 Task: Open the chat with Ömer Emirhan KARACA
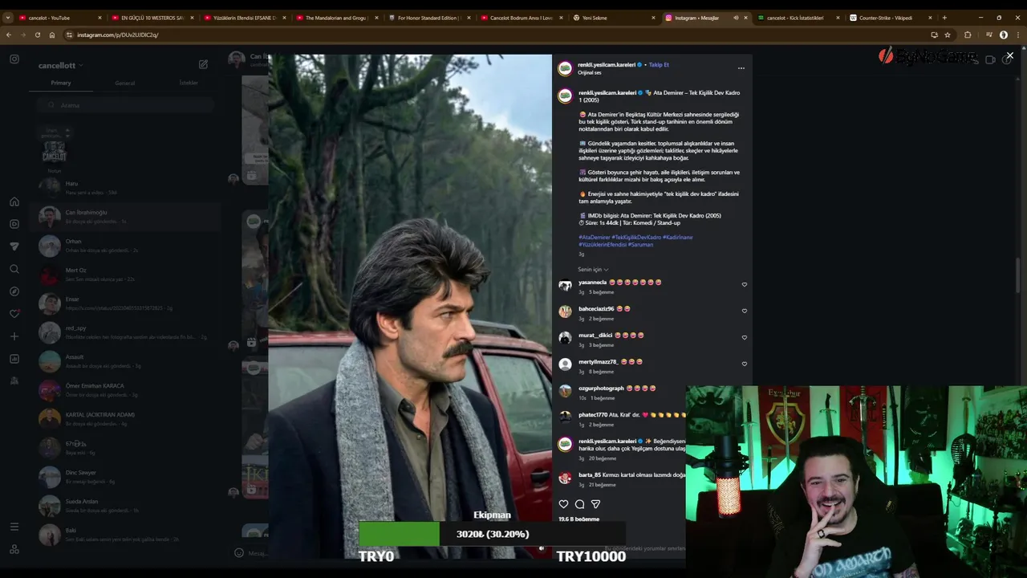pyautogui.click(x=125, y=390)
